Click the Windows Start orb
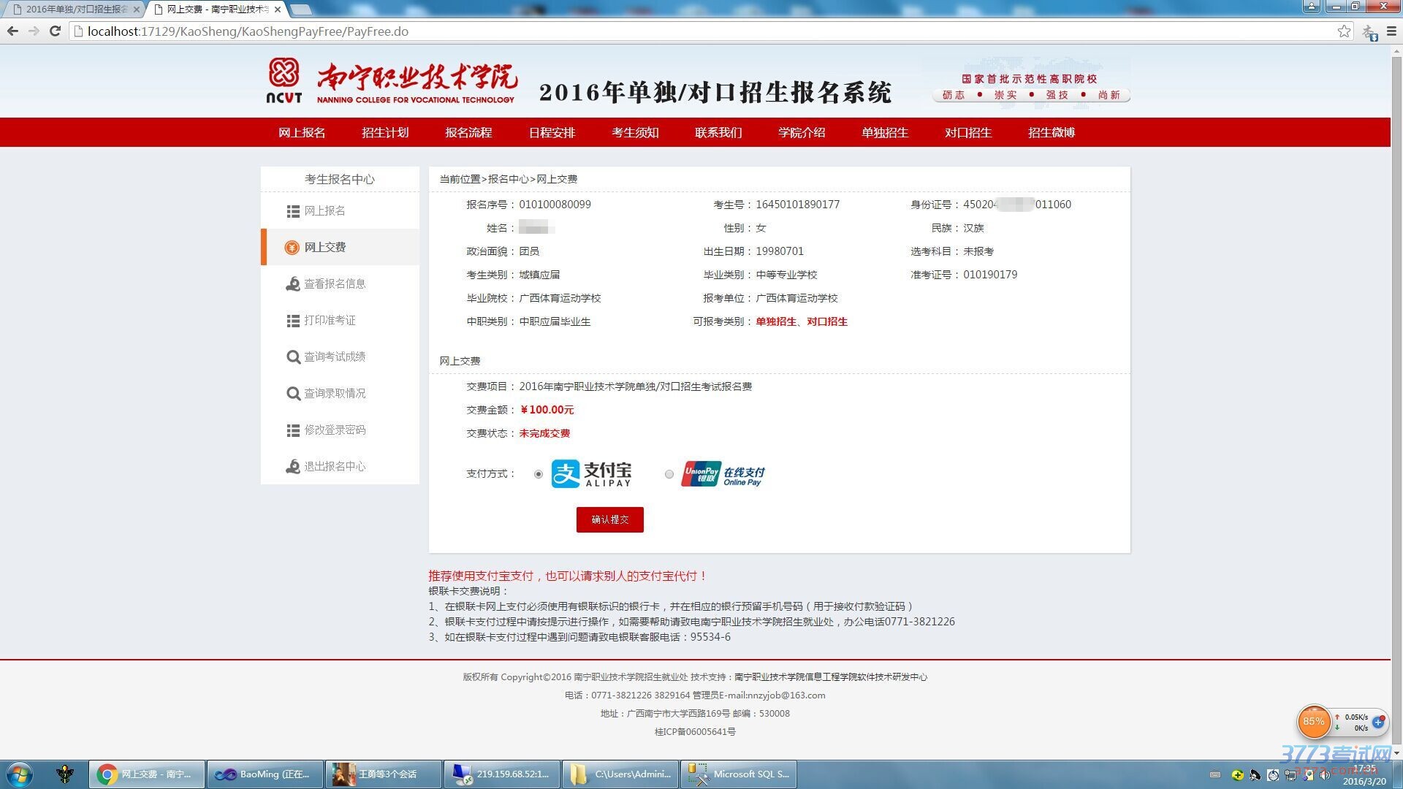1403x789 pixels. pyautogui.click(x=20, y=774)
